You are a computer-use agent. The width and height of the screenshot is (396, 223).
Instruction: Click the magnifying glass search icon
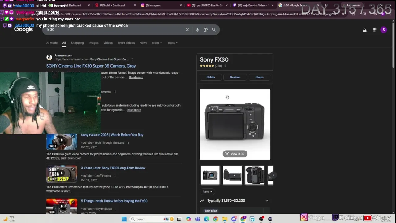coord(214,30)
